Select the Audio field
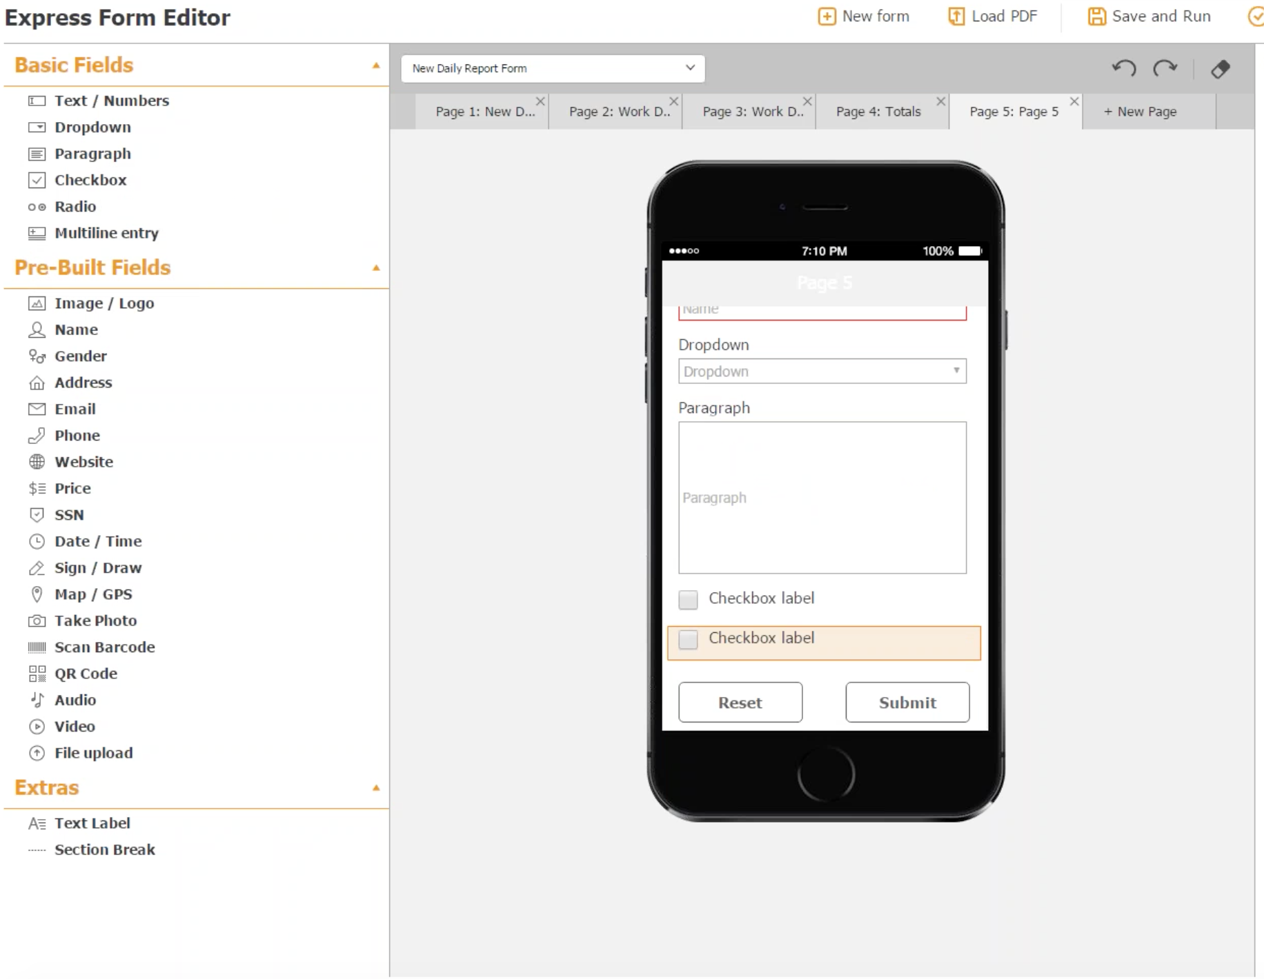 click(75, 700)
